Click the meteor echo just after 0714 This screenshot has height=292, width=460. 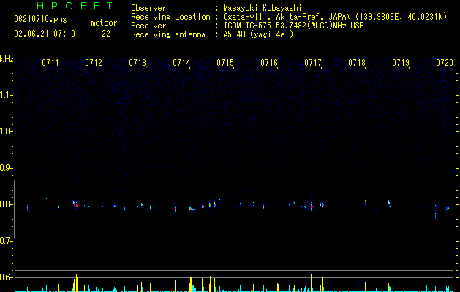tap(192, 209)
